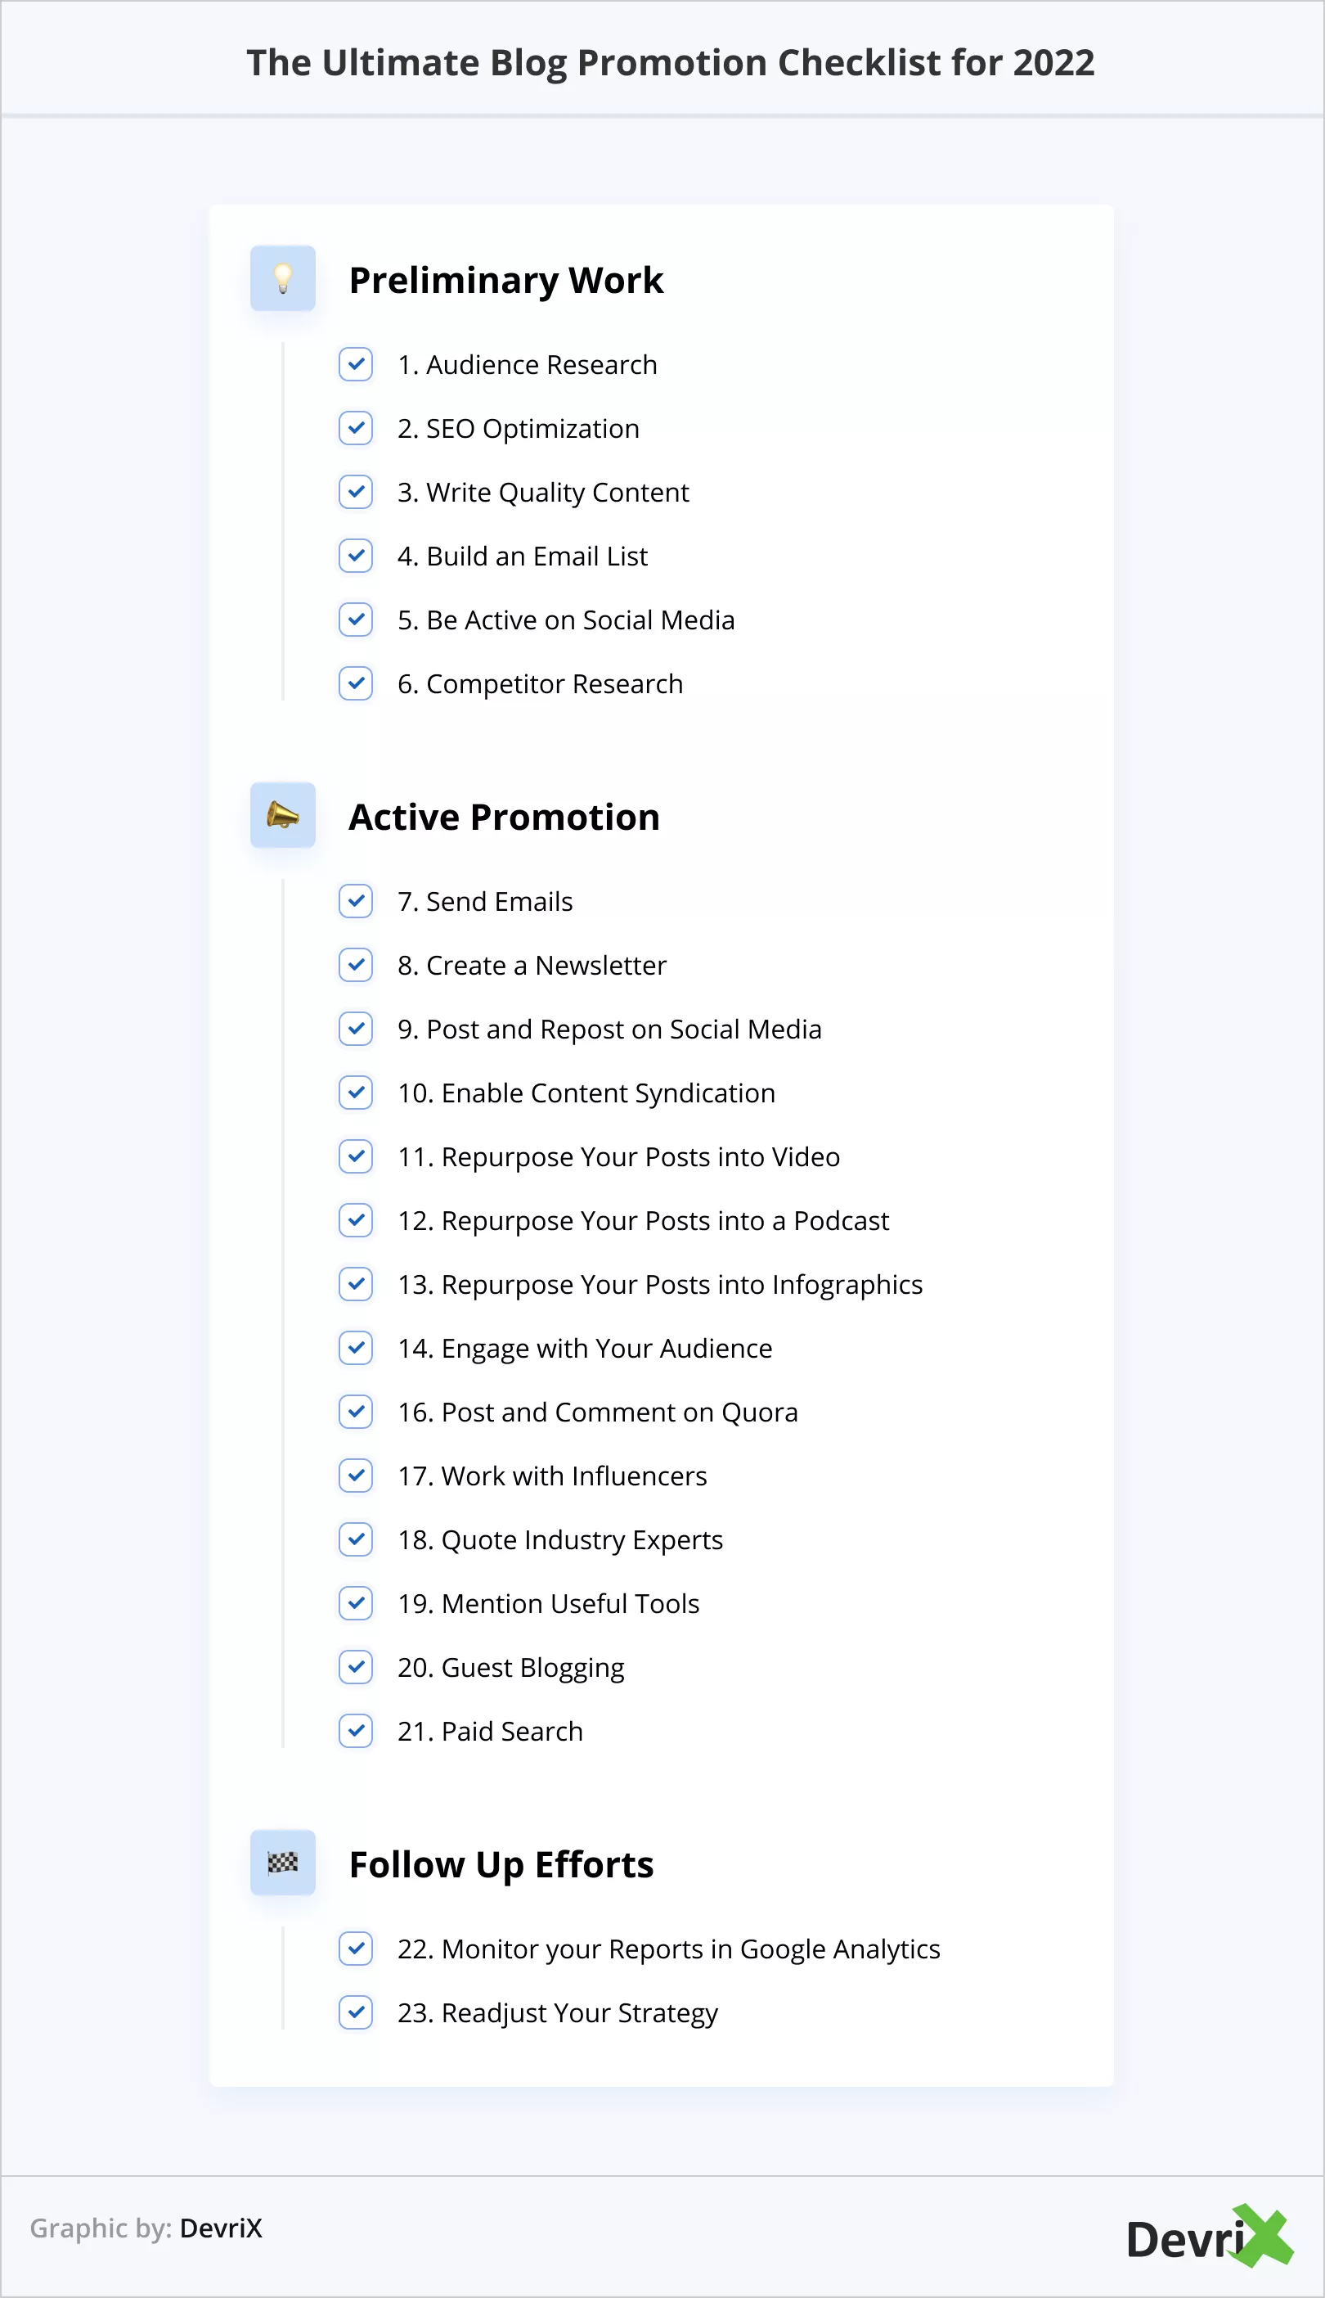The image size is (1325, 2298).
Task: Toggle the Paid Search checkbox
Action: click(x=356, y=1731)
